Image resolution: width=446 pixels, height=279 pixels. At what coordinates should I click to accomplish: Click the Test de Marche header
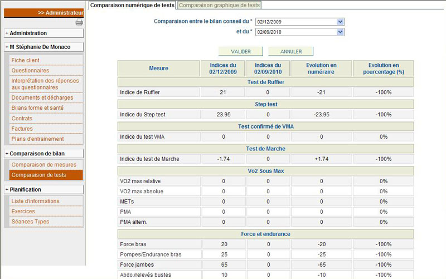pyautogui.click(x=266, y=149)
